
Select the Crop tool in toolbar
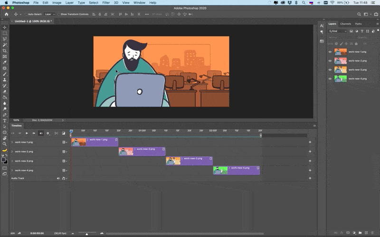5,51
